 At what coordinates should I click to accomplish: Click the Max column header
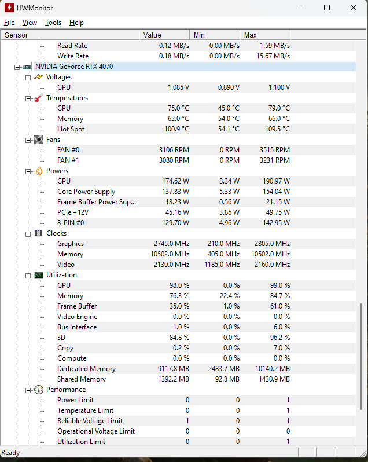coord(265,35)
